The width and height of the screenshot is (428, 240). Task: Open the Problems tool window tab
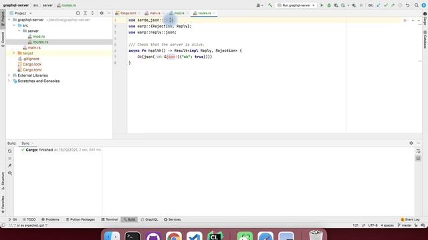coord(50,219)
